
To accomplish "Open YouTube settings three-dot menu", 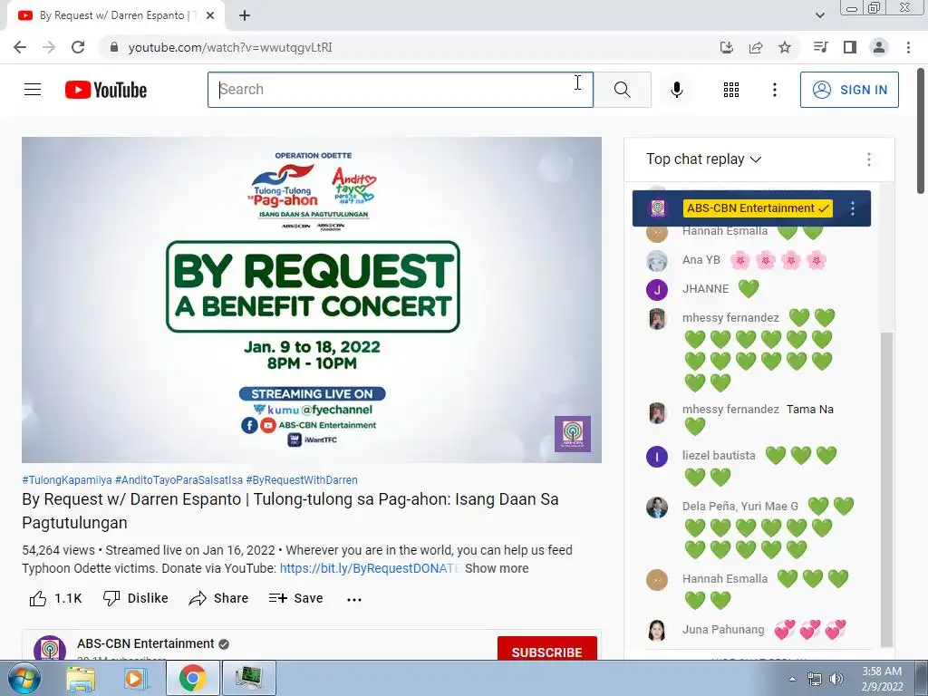I will click(775, 90).
